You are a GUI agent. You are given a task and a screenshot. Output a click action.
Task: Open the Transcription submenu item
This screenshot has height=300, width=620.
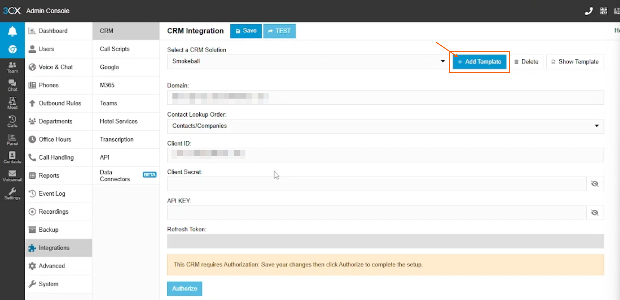click(x=126, y=140)
